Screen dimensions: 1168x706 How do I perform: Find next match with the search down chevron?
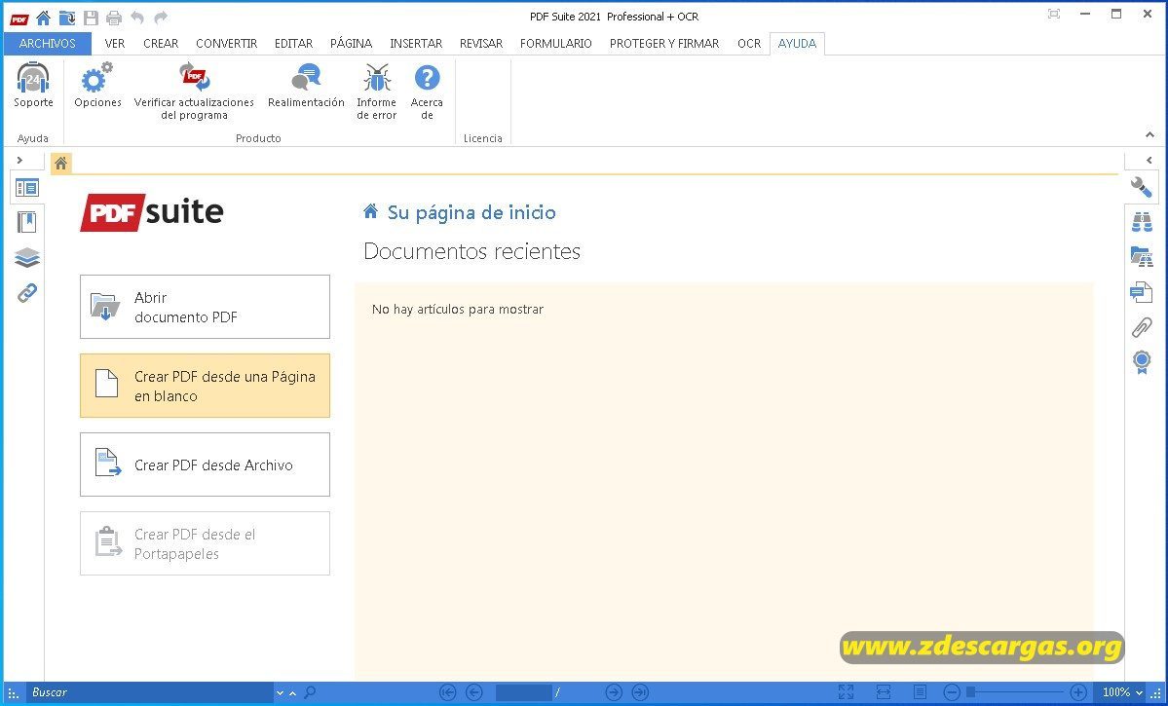pos(281,693)
